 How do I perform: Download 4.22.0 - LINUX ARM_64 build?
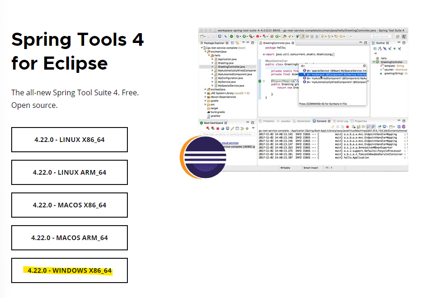coord(70,172)
